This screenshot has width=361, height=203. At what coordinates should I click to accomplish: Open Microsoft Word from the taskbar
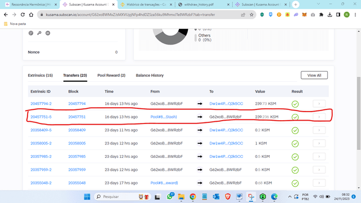coord(239,197)
